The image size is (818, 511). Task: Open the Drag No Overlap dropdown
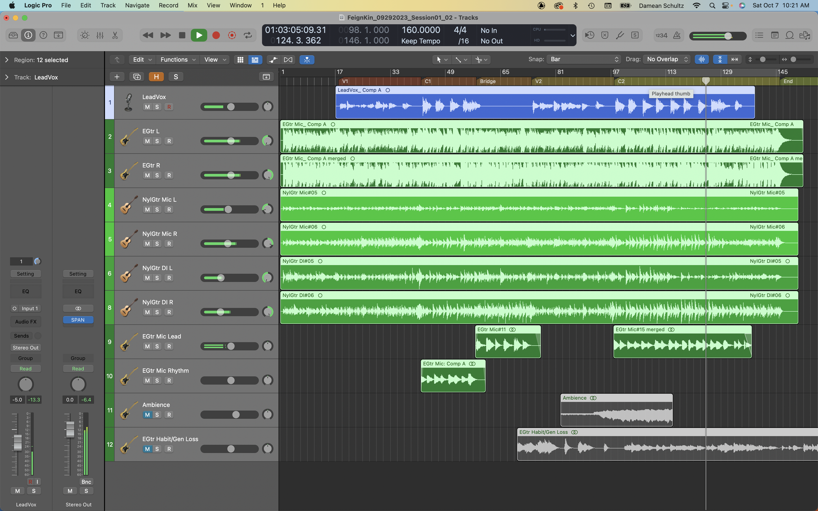pyautogui.click(x=667, y=60)
